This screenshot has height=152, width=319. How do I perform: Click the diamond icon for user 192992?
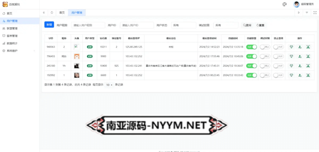(291, 75)
